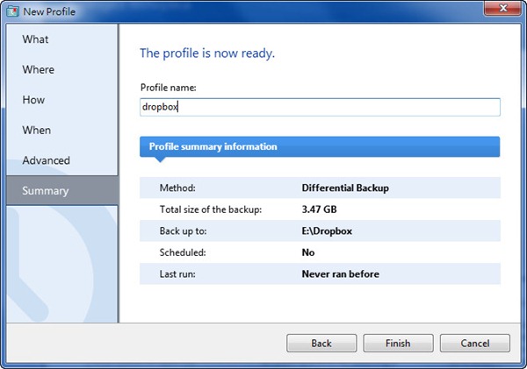Click the Scheduled 'No' value
Viewport: 527px width, 369px height.
coord(308,252)
